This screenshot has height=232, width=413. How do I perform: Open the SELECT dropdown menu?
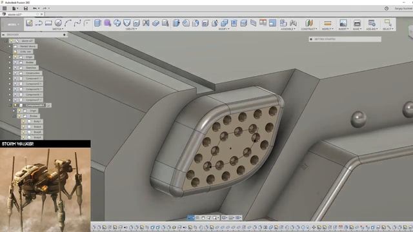tap(388, 29)
